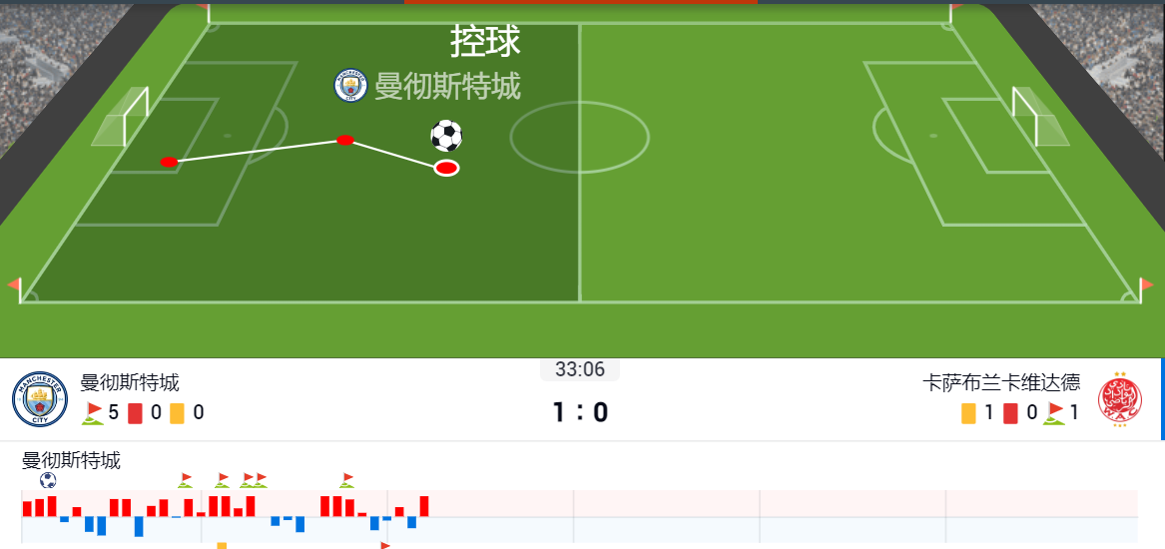Image resolution: width=1165 pixels, height=549 pixels.
Task: Click Manchester City's red card icon
Action: pos(135,412)
